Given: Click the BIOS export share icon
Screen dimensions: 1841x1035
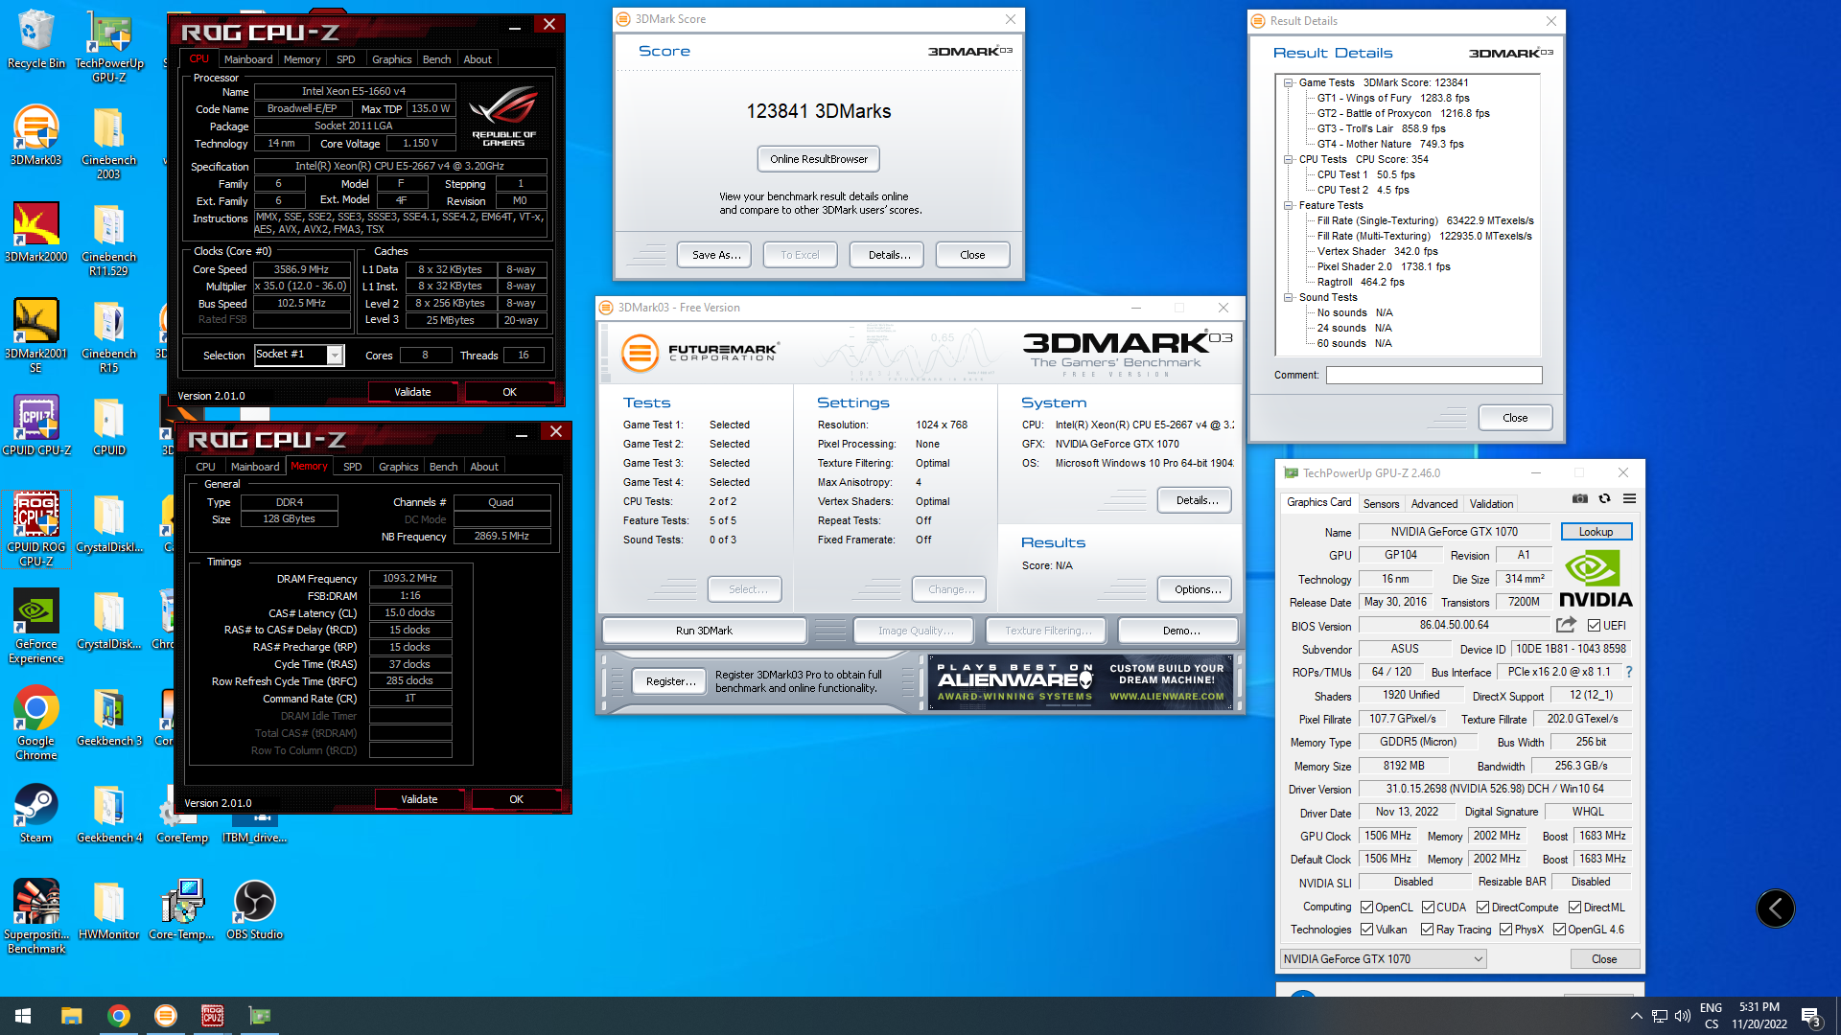Looking at the screenshot, I should tap(1566, 625).
